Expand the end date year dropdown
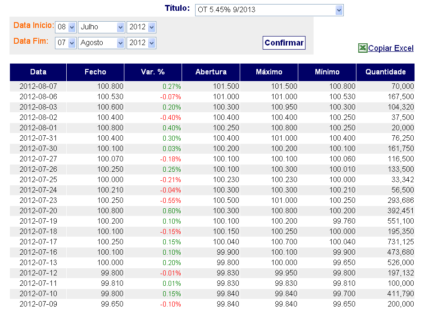The width and height of the screenshot is (424, 316). [141, 43]
